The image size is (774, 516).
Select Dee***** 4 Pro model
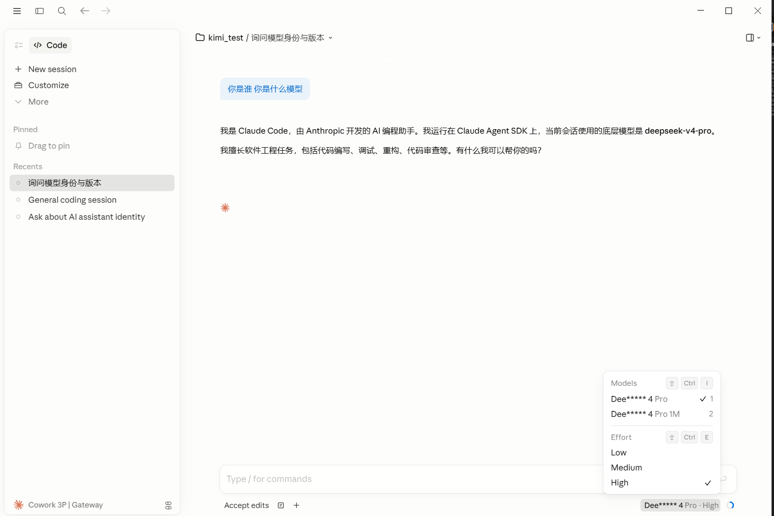tap(662, 399)
